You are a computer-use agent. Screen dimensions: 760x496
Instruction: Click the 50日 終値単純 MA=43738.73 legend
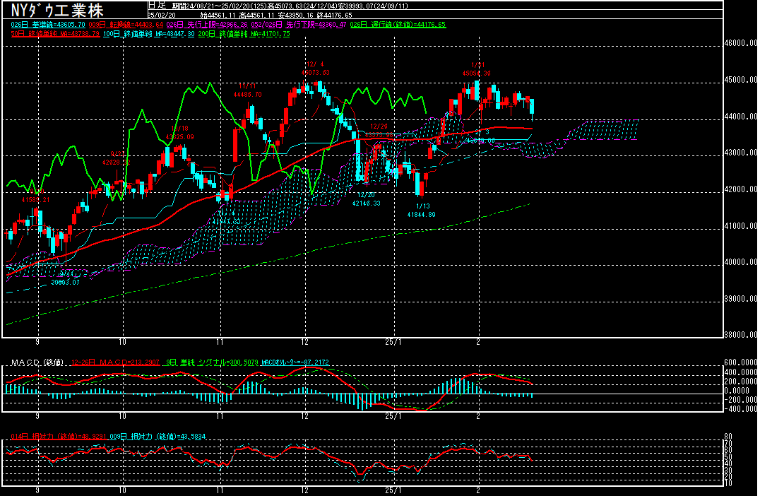point(55,34)
